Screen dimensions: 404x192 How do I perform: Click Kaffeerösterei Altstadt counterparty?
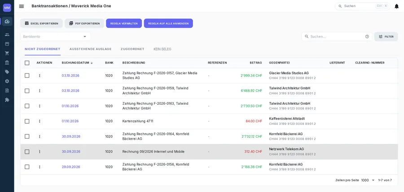[287, 119]
